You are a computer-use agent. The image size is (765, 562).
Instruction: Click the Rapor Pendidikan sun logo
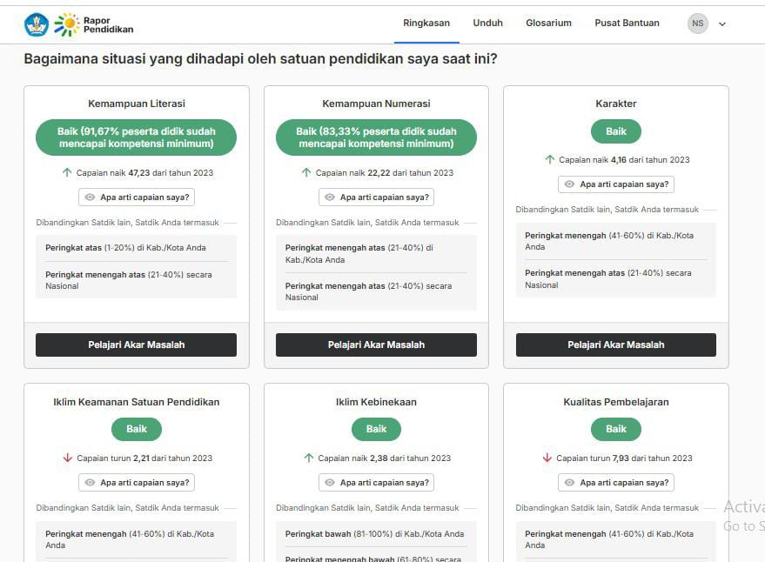coord(66,24)
